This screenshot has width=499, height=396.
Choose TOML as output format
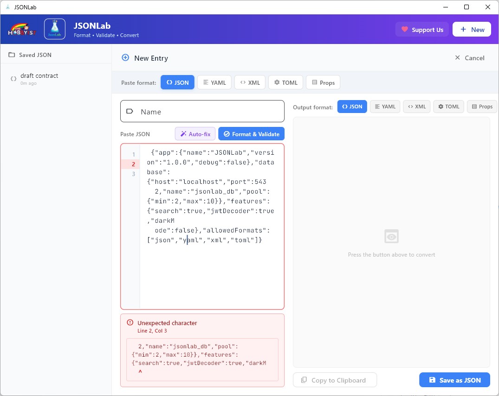pyautogui.click(x=448, y=107)
